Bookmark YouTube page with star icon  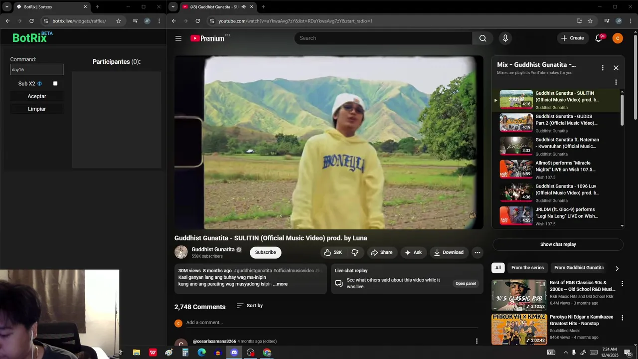(590, 21)
